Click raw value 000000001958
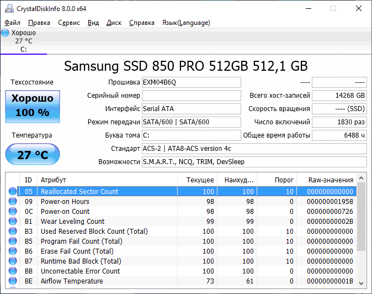Viewport: 372px width, 294px height. click(x=330, y=202)
